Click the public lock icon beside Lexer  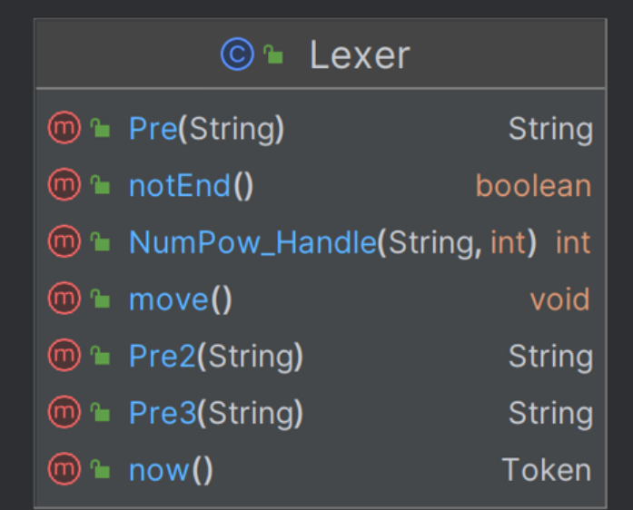pyautogui.click(x=273, y=54)
